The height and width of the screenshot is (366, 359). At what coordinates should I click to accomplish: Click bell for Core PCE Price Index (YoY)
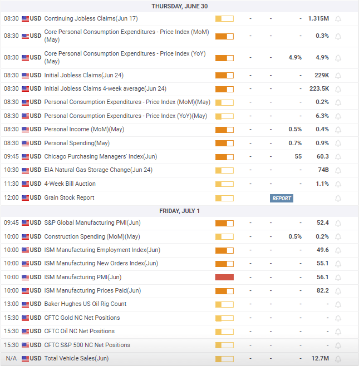coord(338,58)
